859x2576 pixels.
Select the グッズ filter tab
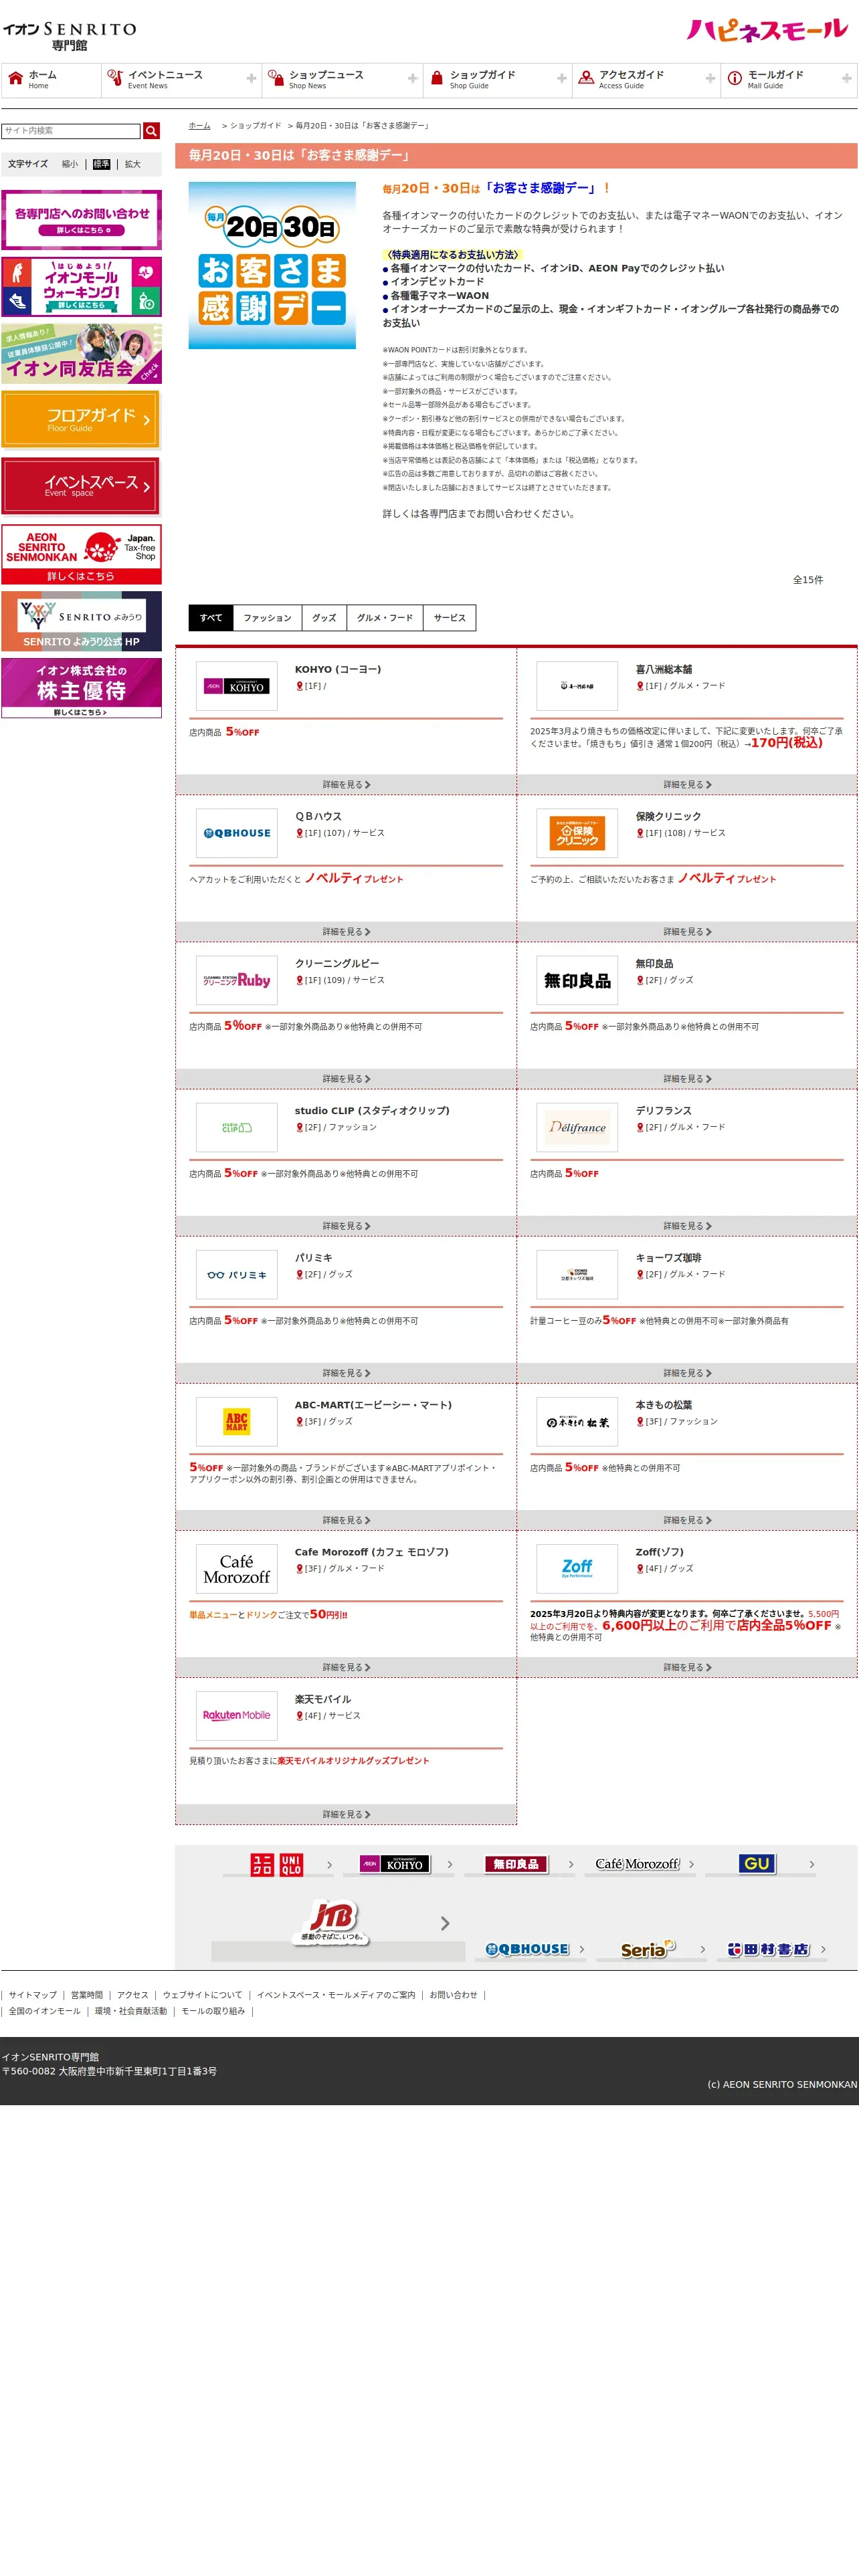[324, 618]
